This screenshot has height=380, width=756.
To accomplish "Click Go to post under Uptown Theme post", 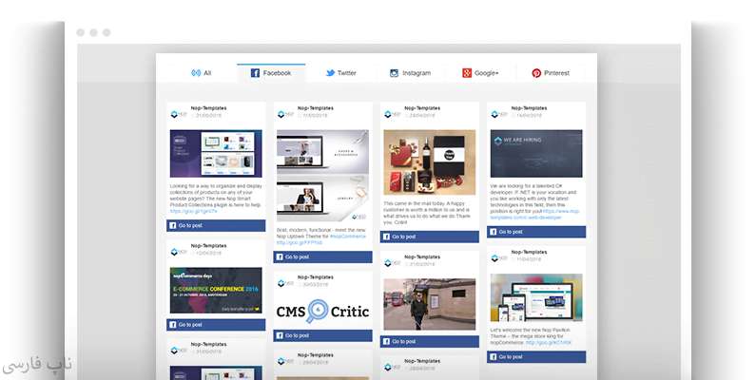I will 322,256.
